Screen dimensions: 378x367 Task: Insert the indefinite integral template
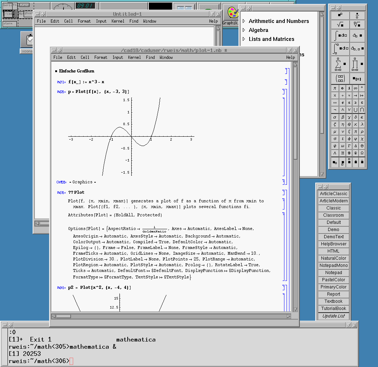click(x=340, y=36)
